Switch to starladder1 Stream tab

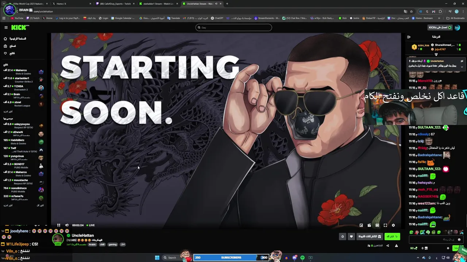point(158,4)
